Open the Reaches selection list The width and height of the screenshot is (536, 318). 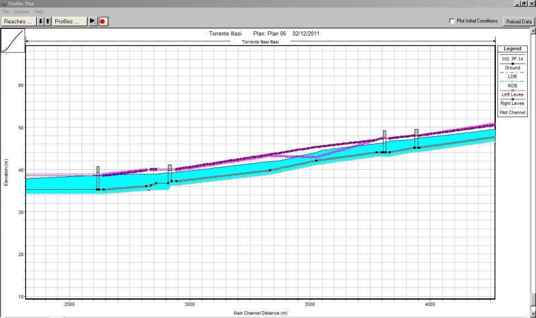(x=18, y=21)
